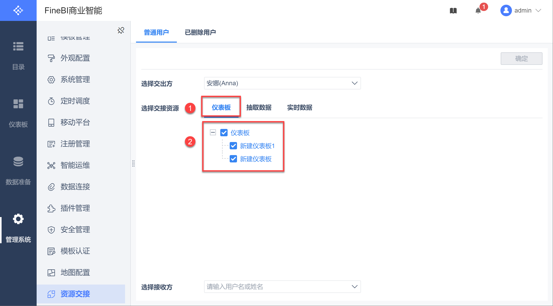
Task: Uncheck 新建仪表板1 checkbox
Action: (x=233, y=146)
